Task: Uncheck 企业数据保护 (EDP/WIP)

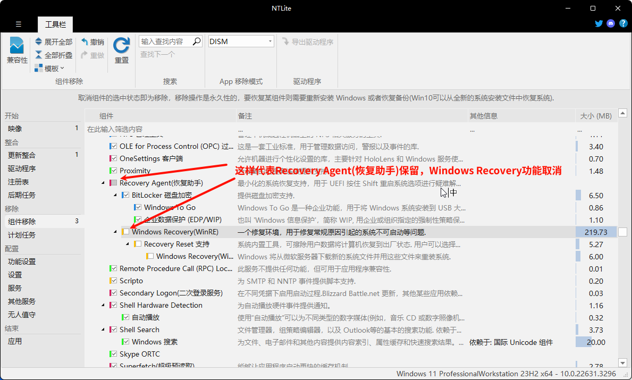Action: pyautogui.click(x=138, y=219)
